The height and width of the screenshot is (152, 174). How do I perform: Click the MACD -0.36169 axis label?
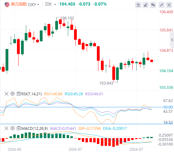coord(165,144)
